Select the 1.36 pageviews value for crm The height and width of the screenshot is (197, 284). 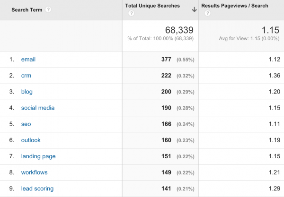(x=275, y=76)
